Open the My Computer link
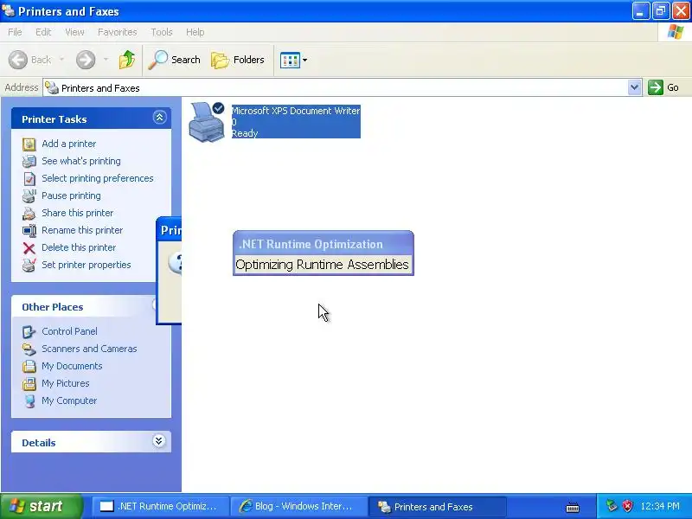 (69, 400)
